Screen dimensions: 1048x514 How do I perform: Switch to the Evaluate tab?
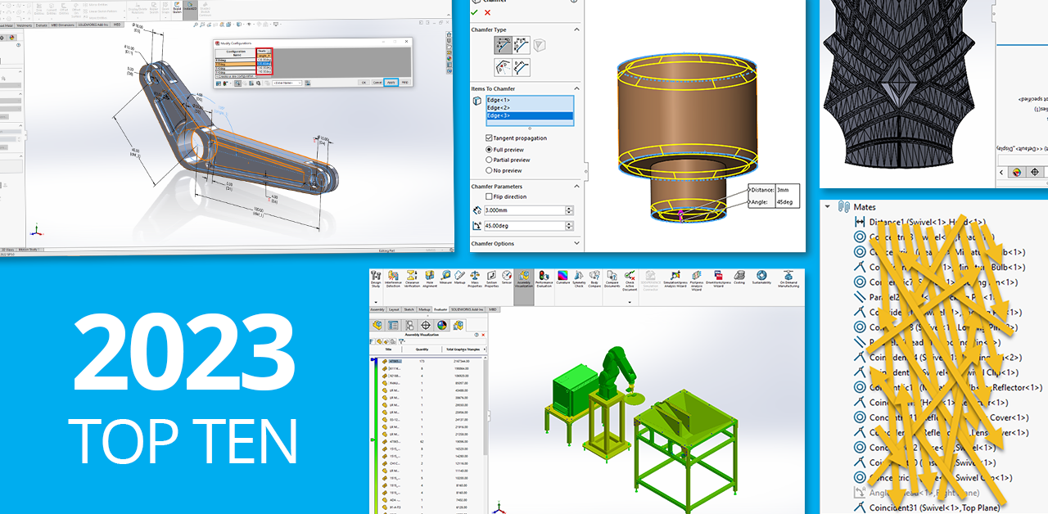coord(440,308)
